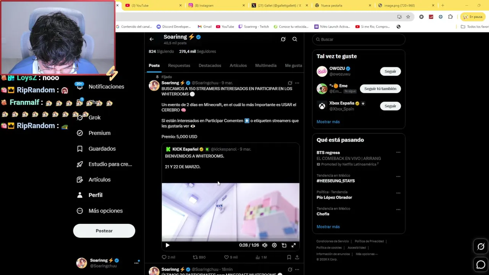Open the floating Grok button

481,247
